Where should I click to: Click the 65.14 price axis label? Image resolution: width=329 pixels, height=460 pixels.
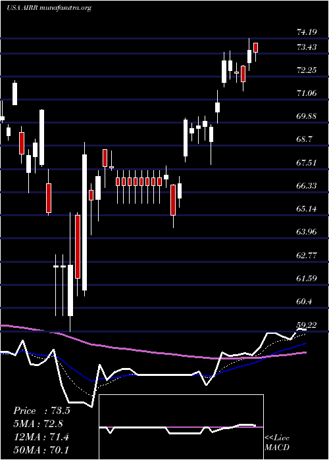[x=307, y=209]
